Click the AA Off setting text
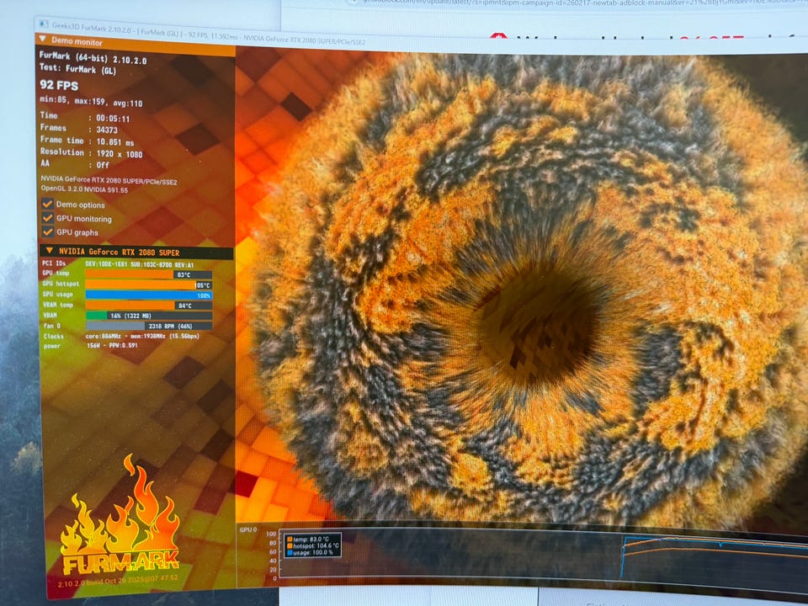The height and width of the screenshot is (606, 808). coord(103,165)
